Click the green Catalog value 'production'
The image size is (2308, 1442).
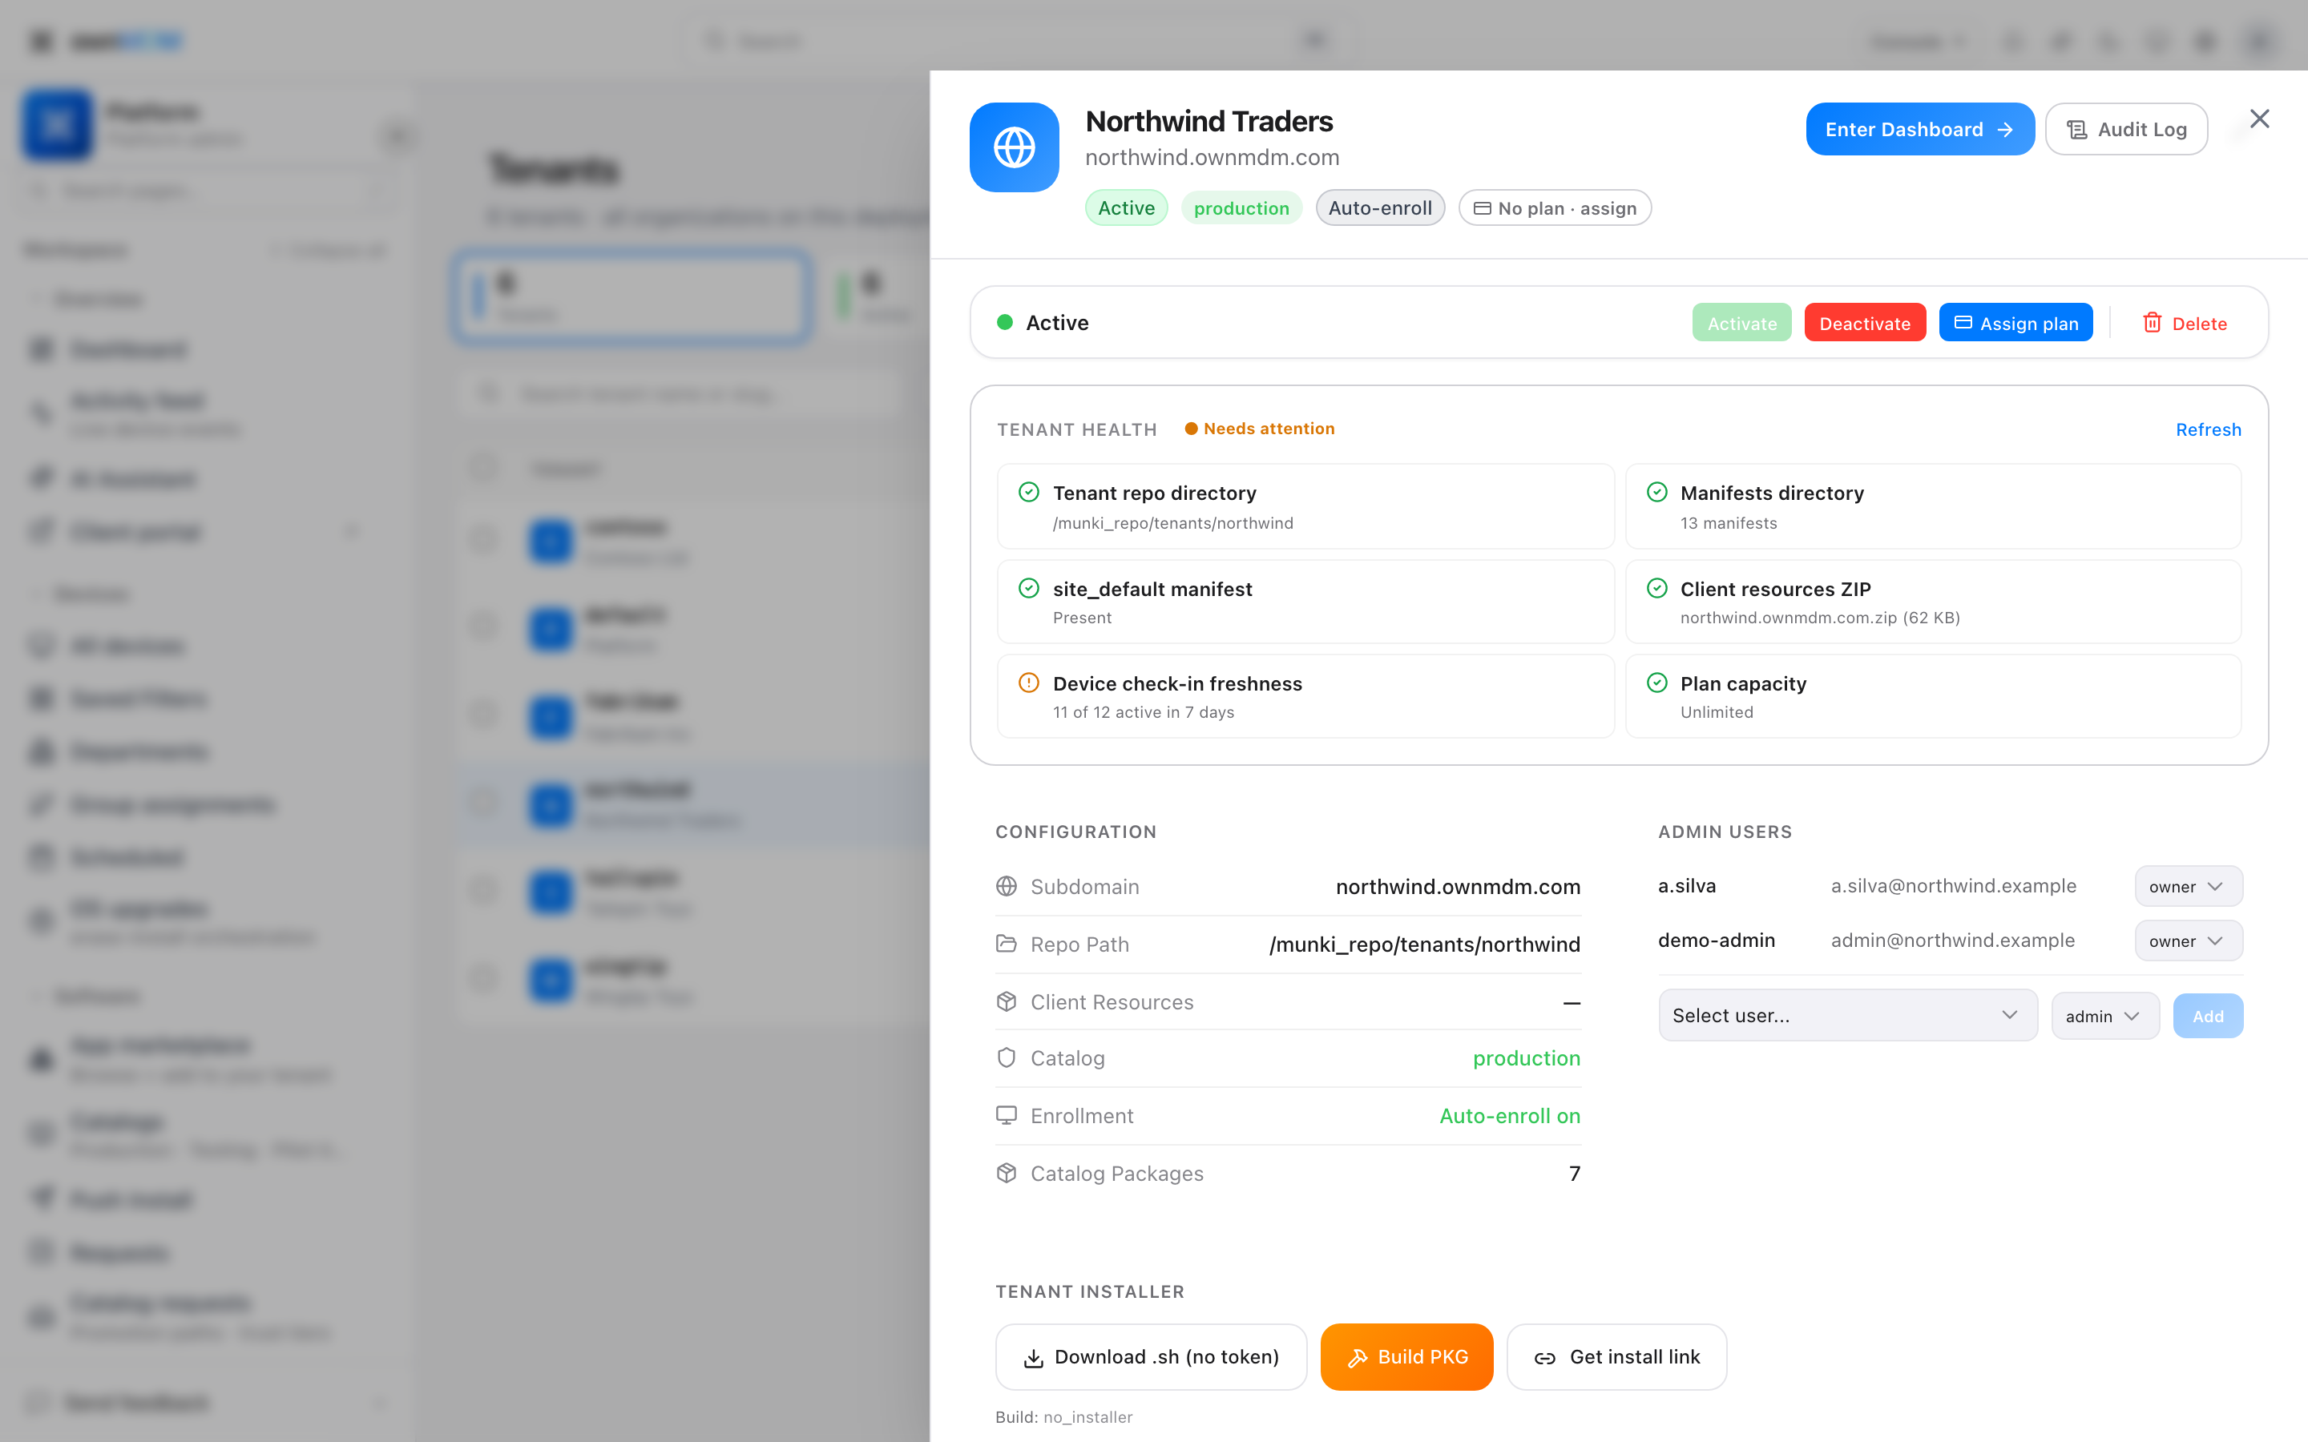click(x=1527, y=1057)
